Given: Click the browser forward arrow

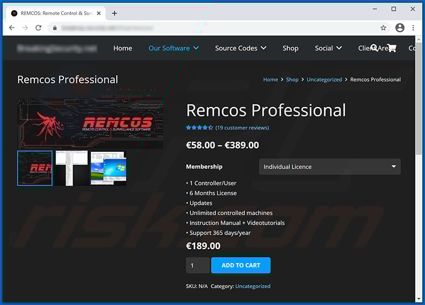Looking at the screenshot, I should [25, 27].
